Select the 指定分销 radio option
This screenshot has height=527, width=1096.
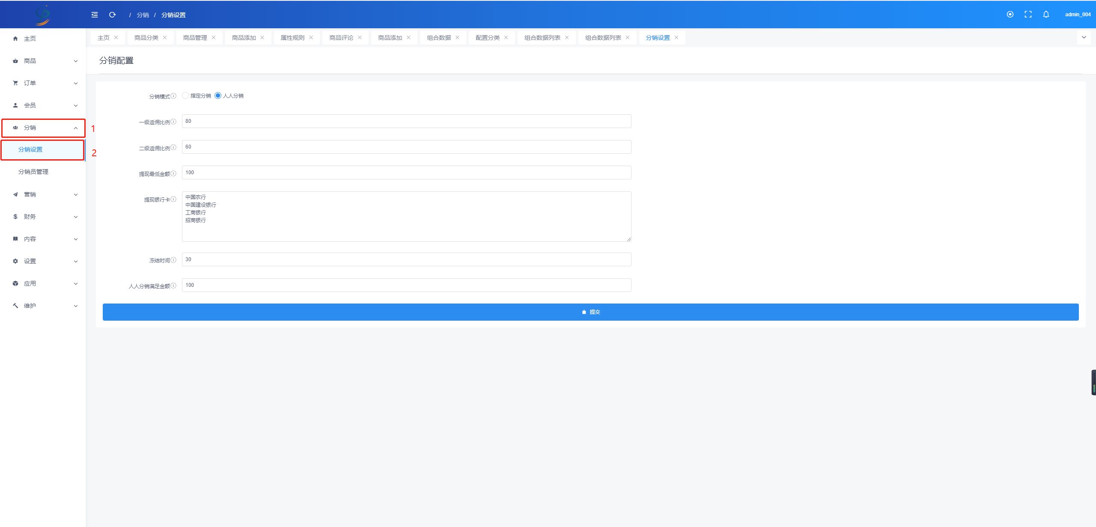185,95
